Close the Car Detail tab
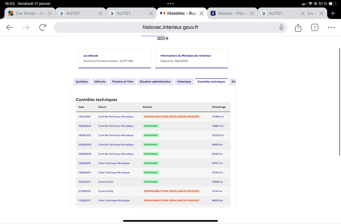Image resolution: width=341 pixels, height=224 pixels. [50, 13]
